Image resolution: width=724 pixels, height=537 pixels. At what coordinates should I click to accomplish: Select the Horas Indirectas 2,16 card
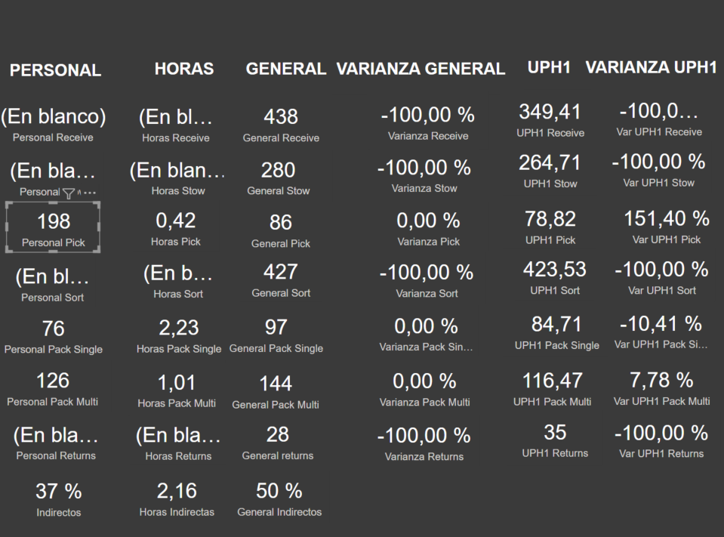point(177,499)
